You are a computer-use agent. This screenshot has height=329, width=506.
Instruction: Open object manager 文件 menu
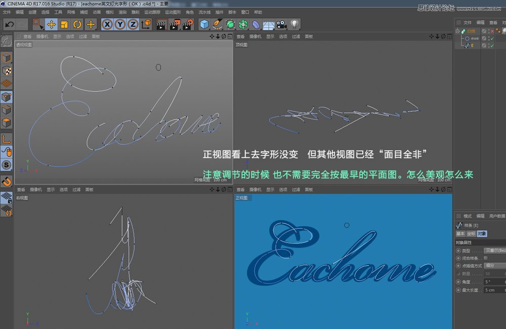tap(468, 23)
